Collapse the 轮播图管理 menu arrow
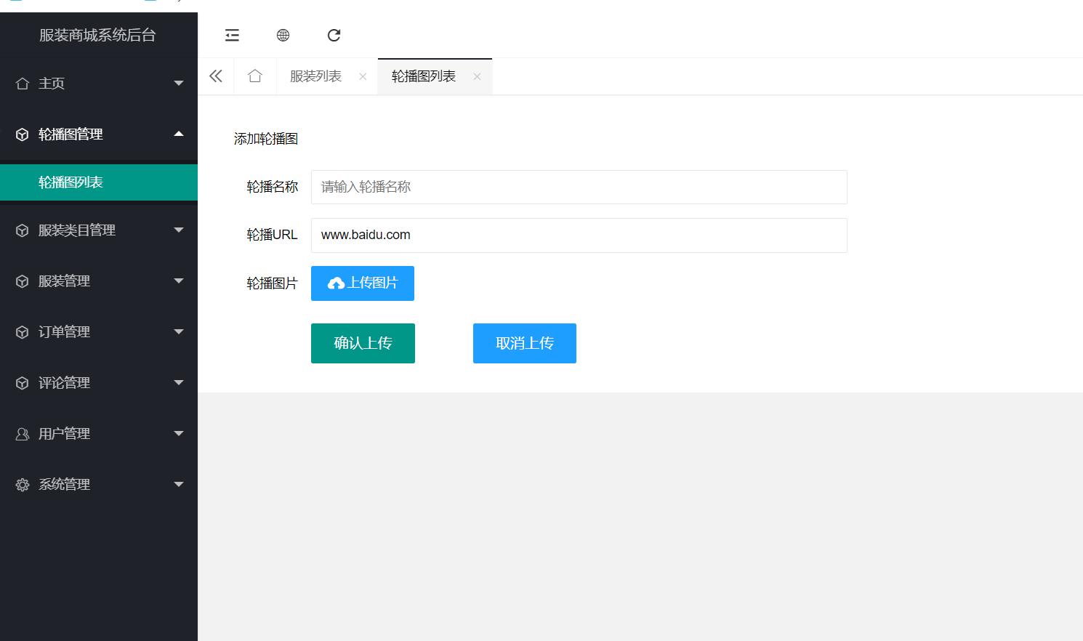Screen dimensions: 1083x641 coord(179,134)
